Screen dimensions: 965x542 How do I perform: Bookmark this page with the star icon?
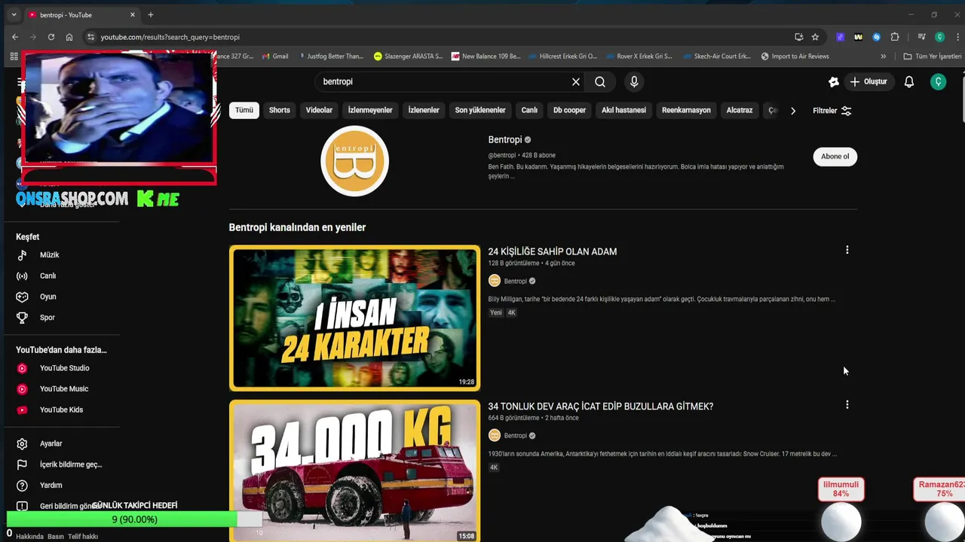point(815,37)
